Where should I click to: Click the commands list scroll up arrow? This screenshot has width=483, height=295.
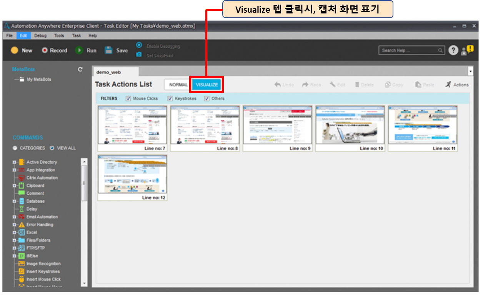(85, 162)
